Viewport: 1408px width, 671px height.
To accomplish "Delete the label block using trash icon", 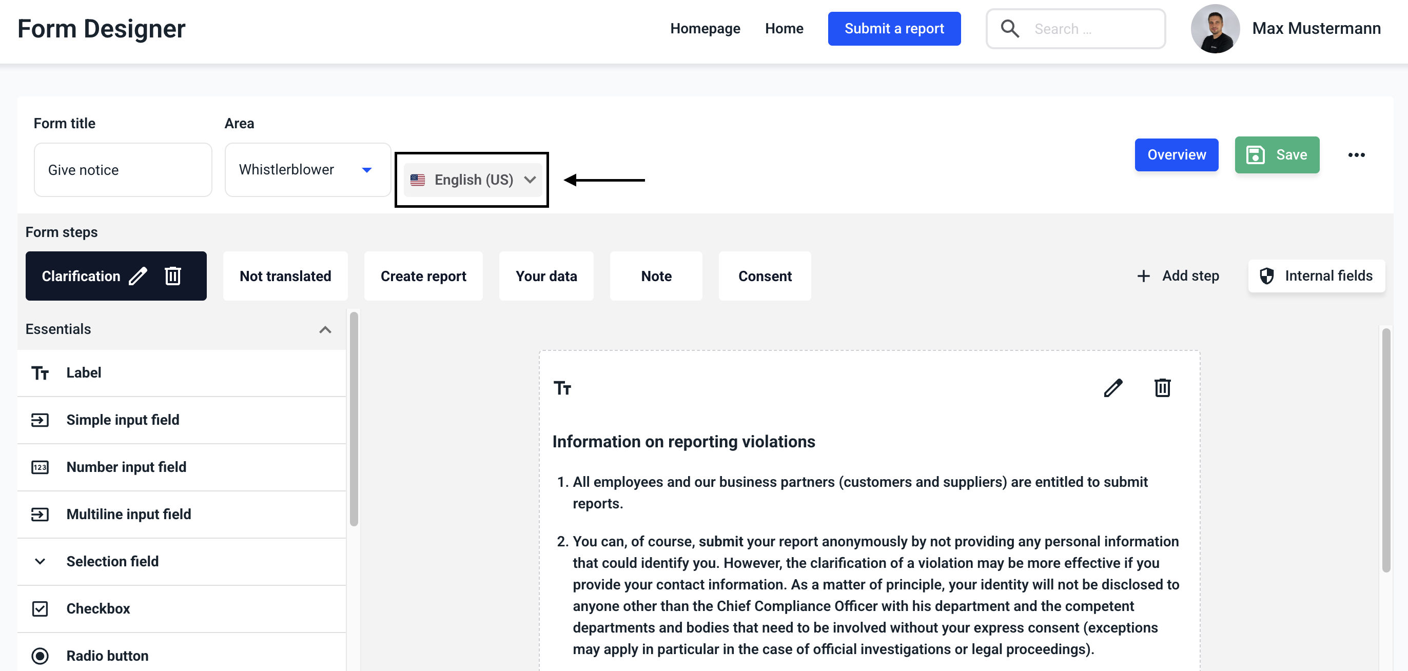I will (x=1162, y=388).
